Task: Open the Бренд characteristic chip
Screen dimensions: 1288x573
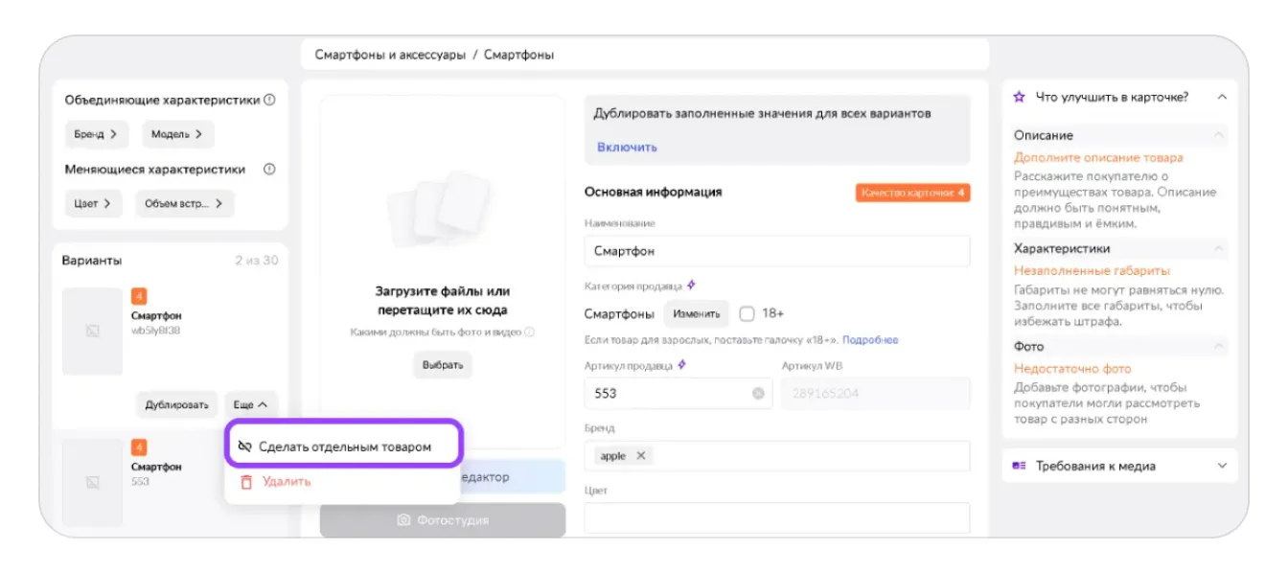Action: click(96, 134)
